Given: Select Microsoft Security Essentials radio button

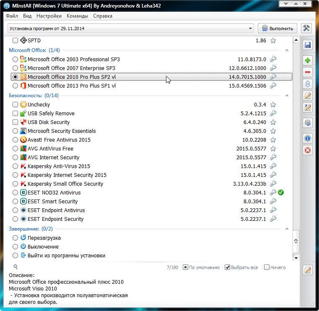Looking at the screenshot, I should pos(15,131).
